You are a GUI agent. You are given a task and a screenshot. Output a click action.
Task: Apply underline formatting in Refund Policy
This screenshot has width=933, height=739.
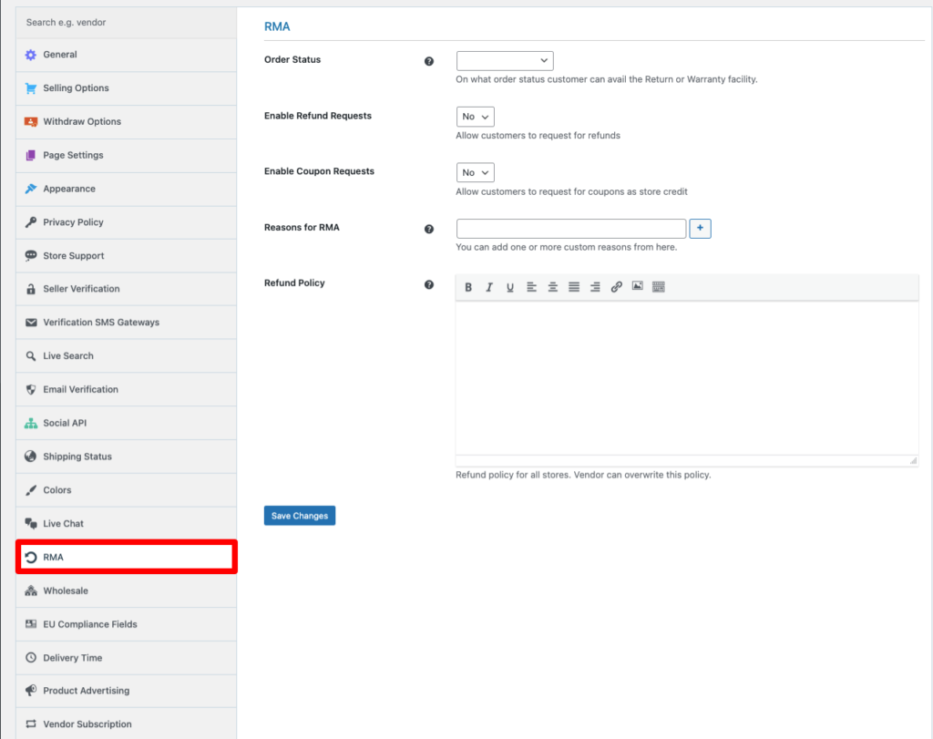(510, 287)
